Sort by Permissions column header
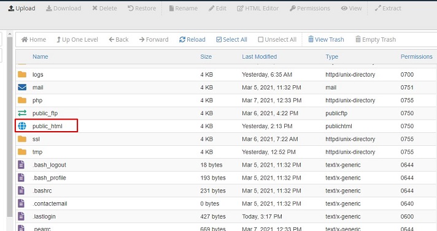Image resolution: width=437 pixels, height=231 pixels. pyautogui.click(x=416, y=57)
